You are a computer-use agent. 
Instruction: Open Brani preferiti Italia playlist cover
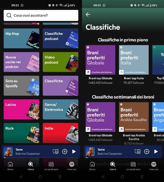tap(134, 60)
